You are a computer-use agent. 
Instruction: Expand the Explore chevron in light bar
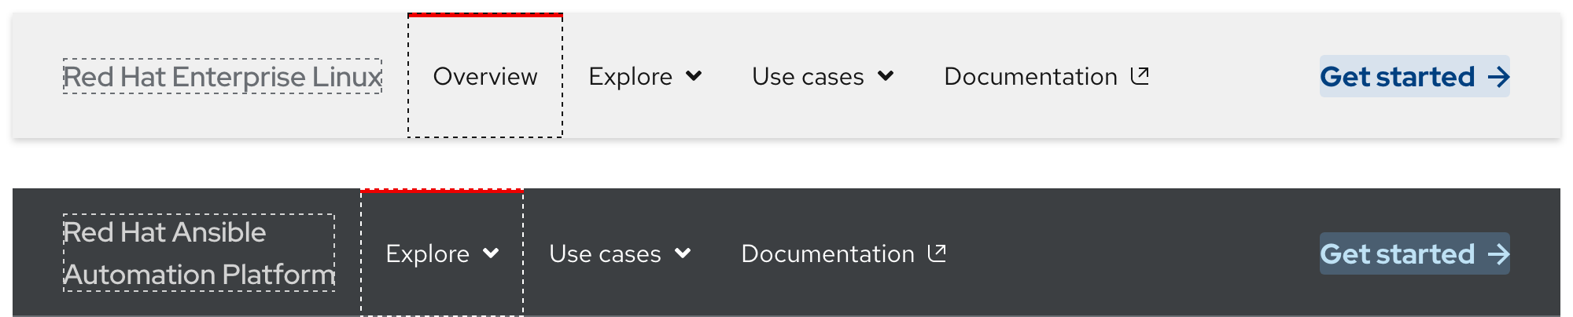tap(694, 76)
